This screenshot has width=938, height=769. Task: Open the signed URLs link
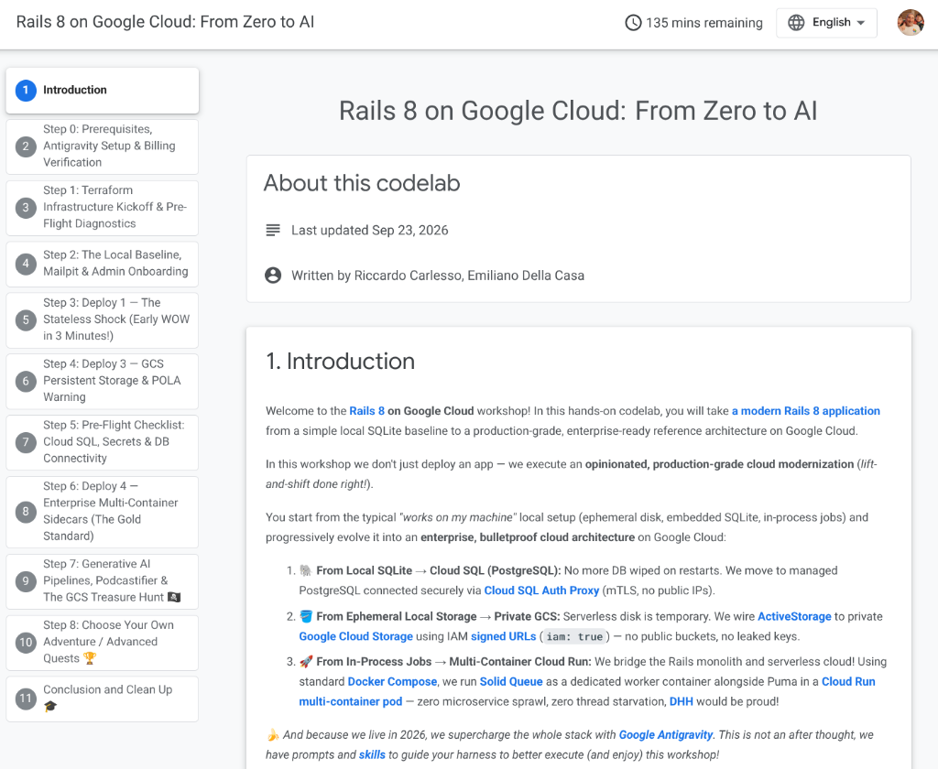pyautogui.click(x=503, y=636)
